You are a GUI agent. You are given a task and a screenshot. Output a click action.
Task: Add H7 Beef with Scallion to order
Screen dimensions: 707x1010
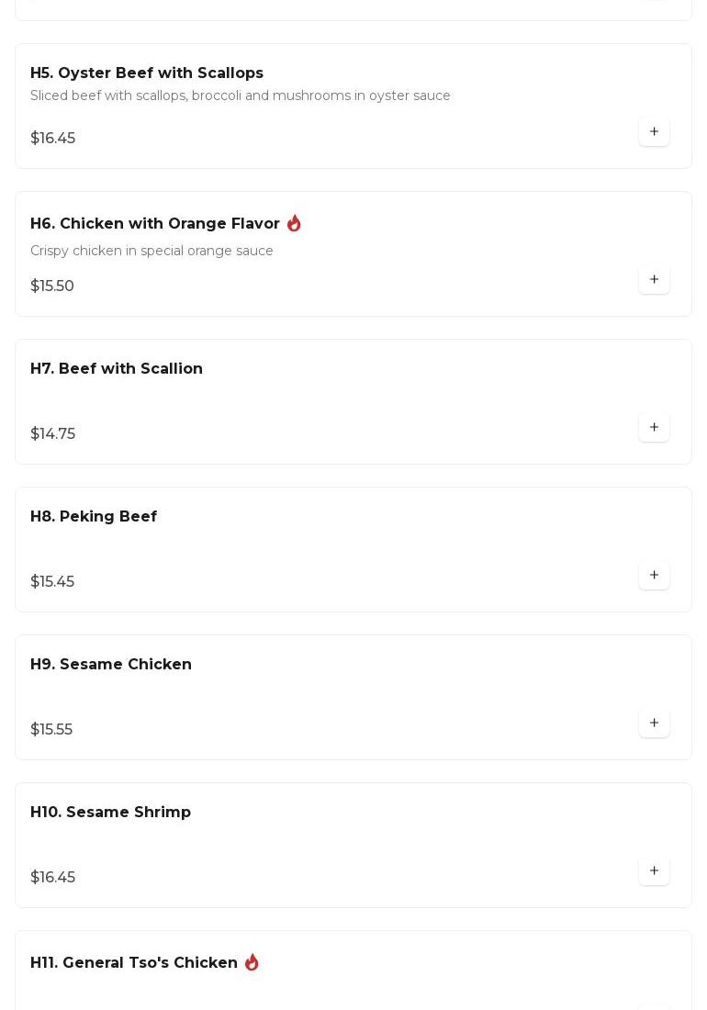coord(654,428)
